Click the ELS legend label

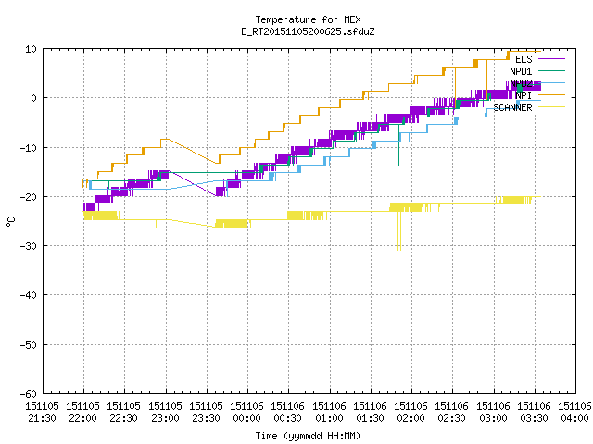pyautogui.click(x=524, y=59)
